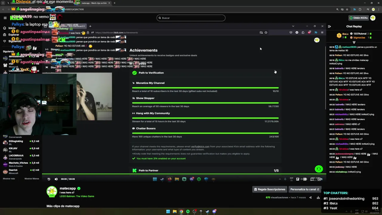The width and height of the screenshot is (382, 215).
Task: Open clip player settings gear
Action: pyautogui.click(x=319, y=179)
